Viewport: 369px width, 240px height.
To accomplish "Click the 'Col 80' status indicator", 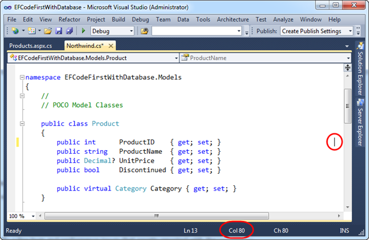I will [x=237, y=231].
